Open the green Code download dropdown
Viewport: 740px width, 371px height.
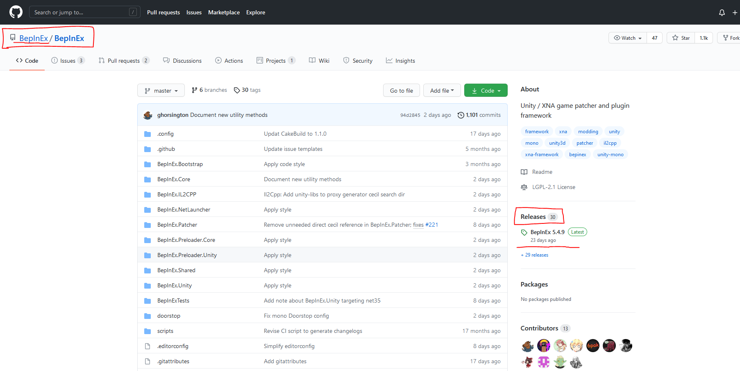(486, 91)
